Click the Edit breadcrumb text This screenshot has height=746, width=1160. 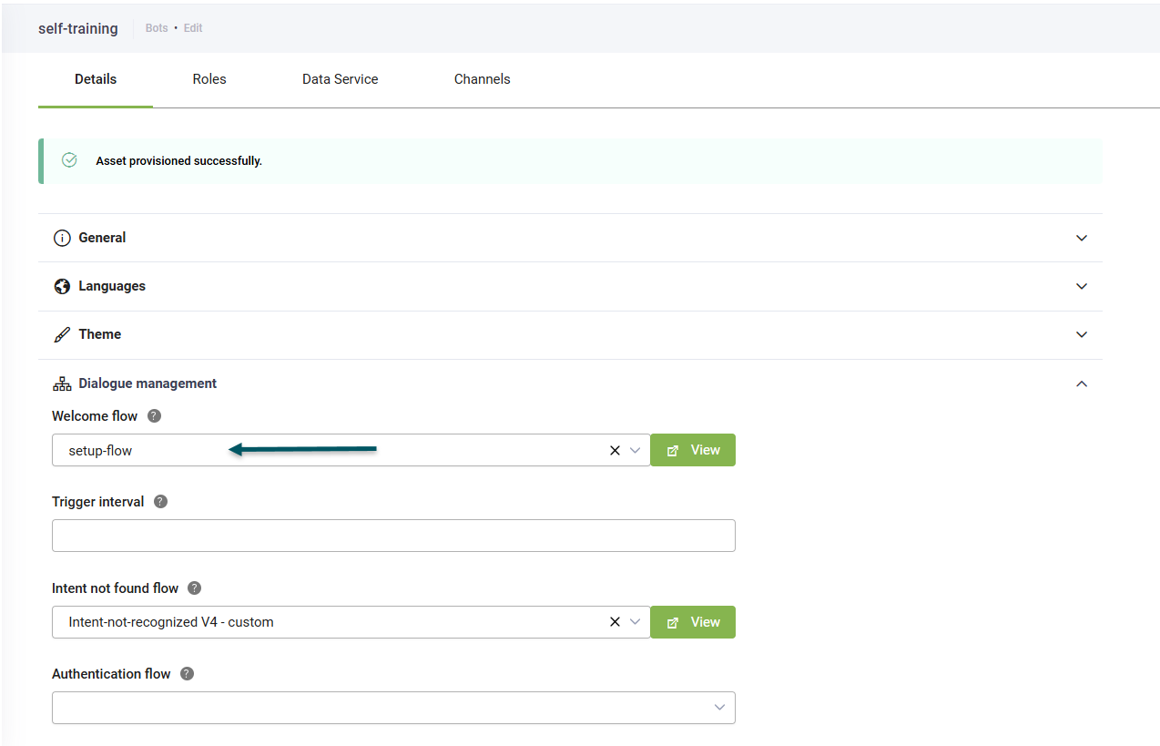193,28
